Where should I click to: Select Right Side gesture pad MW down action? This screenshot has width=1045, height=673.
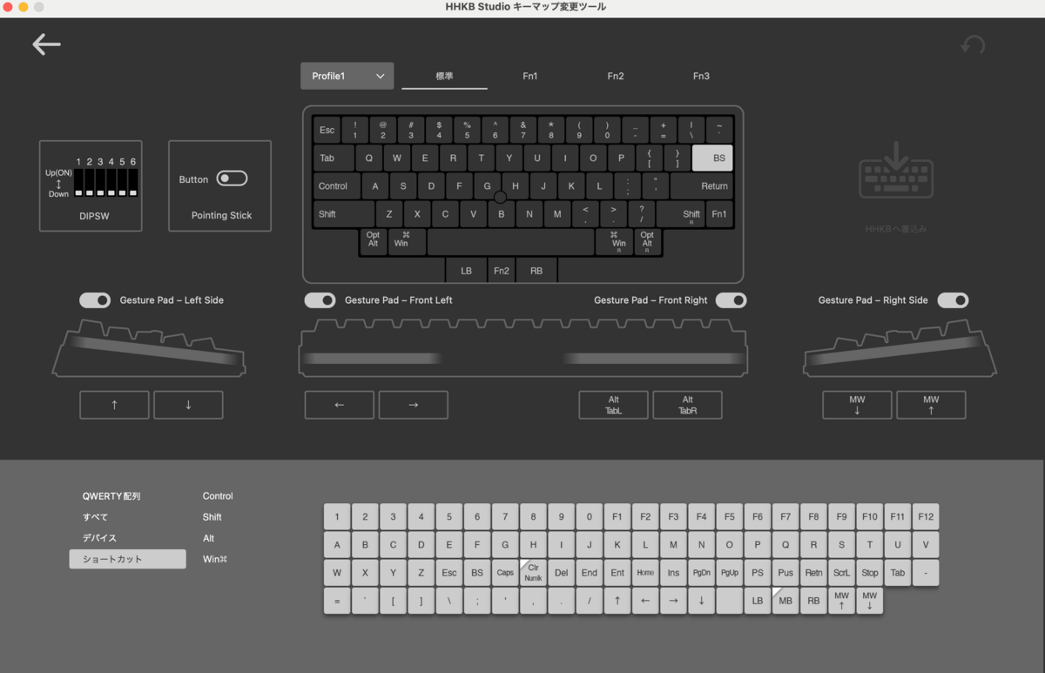[x=857, y=405]
